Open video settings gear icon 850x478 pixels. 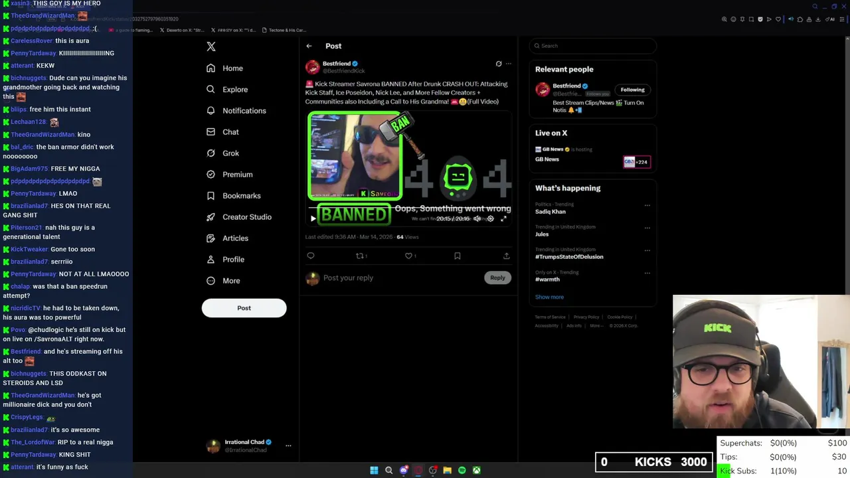pos(491,218)
